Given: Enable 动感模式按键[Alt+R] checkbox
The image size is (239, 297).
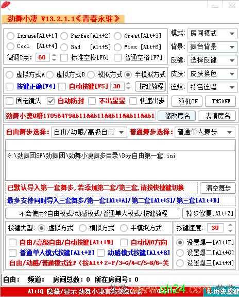Looking at the screenshot, I should pos(101,253).
